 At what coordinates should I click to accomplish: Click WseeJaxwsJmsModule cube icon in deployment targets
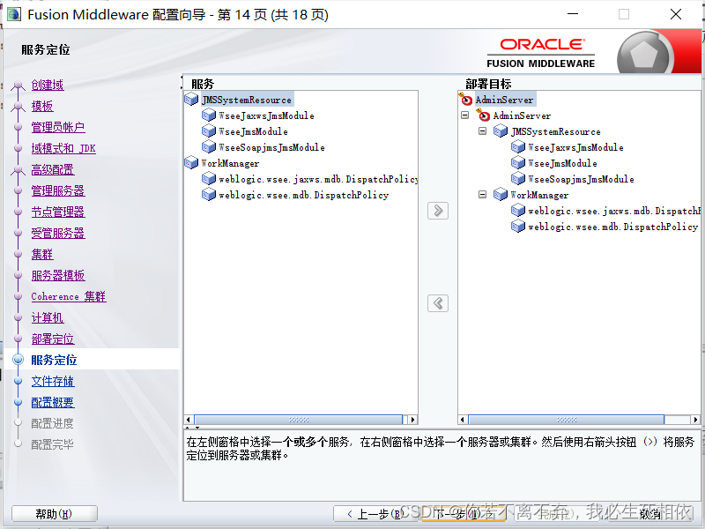(518, 147)
